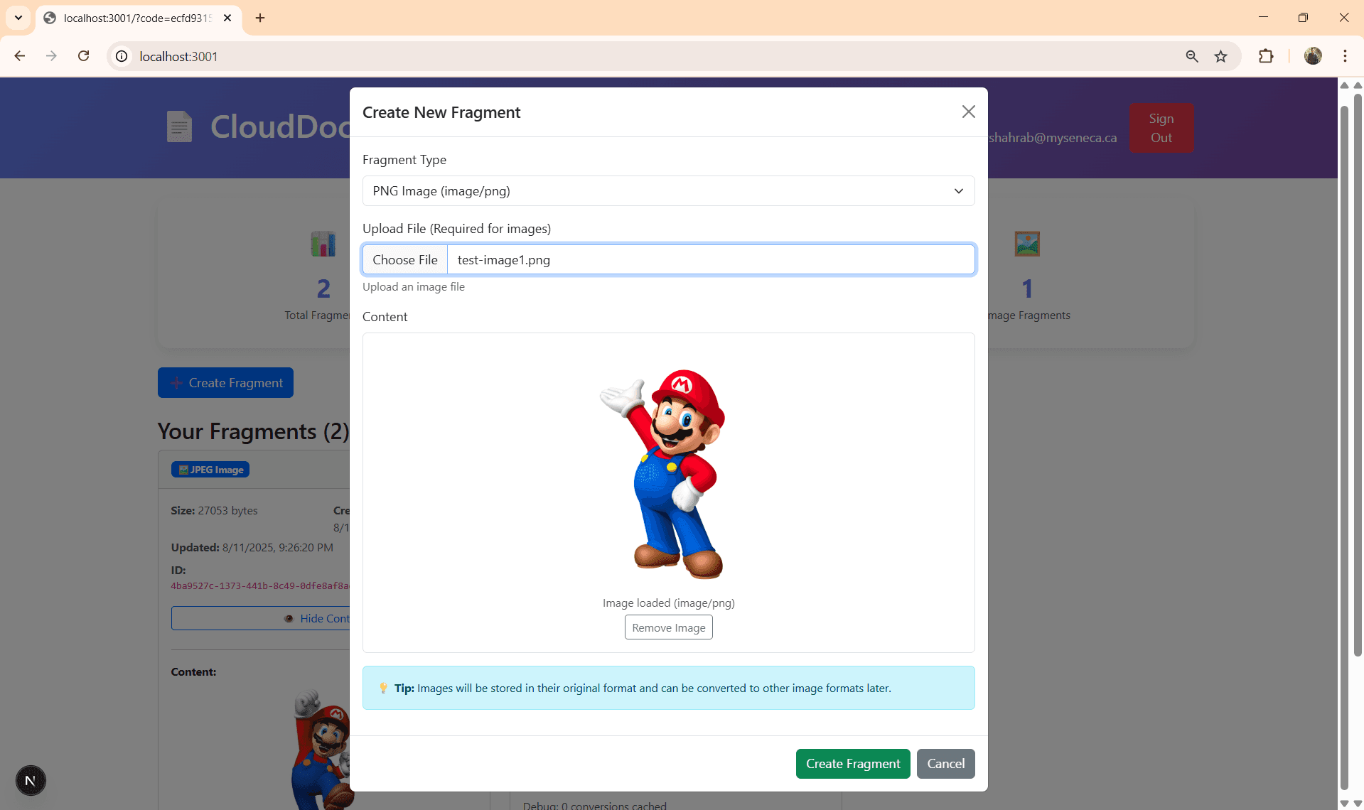Image resolution: width=1364 pixels, height=810 pixels.
Task: Click the localhost:3001 address bar
Action: click(x=640, y=56)
